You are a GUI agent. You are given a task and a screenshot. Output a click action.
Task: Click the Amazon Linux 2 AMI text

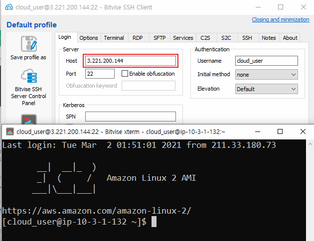(x=151, y=178)
